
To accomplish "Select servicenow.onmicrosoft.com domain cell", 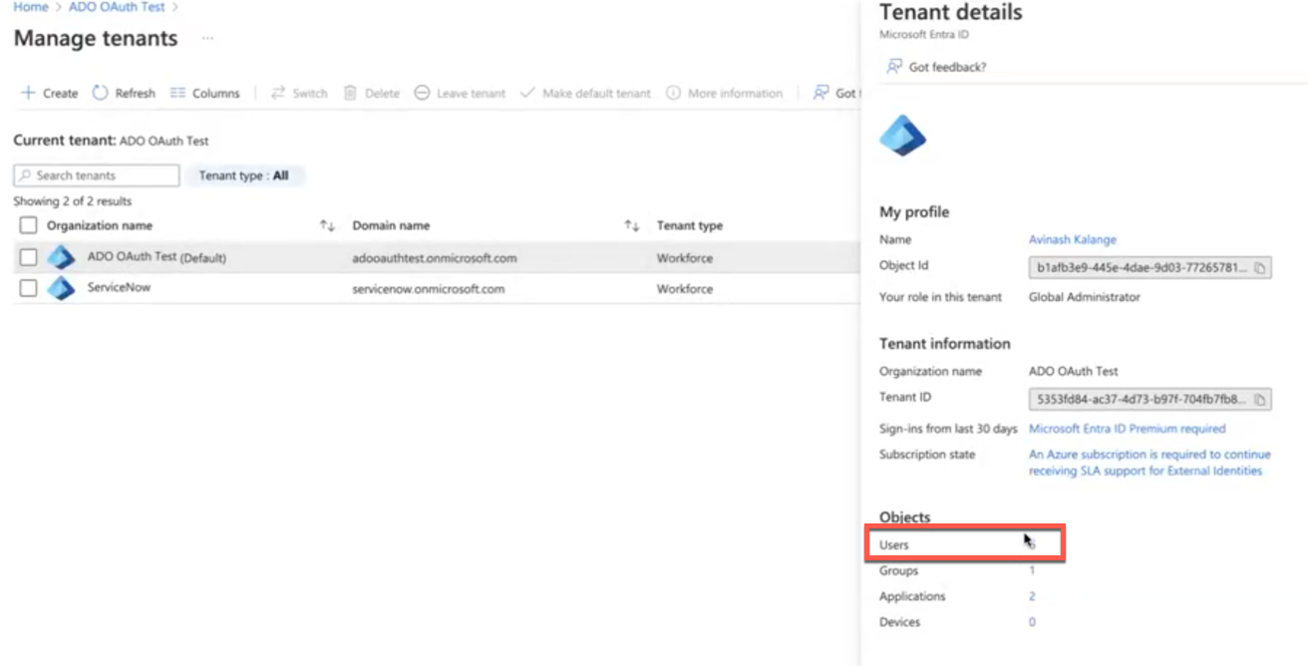I will (429, 289).
